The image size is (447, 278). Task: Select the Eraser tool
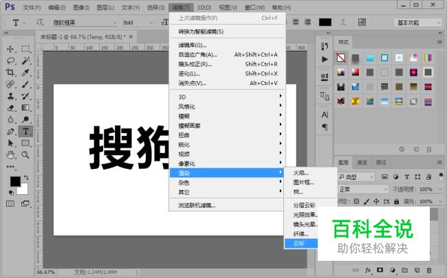pyautogui.click(x=10, y=108)
